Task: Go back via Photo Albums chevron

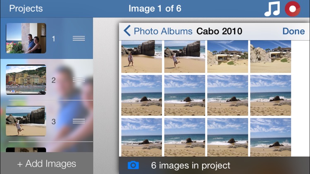Action: tap(127, 31)
